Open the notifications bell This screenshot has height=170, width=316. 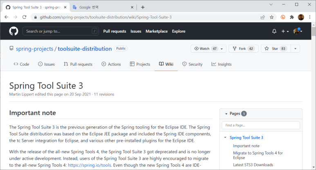click(274, 31)
